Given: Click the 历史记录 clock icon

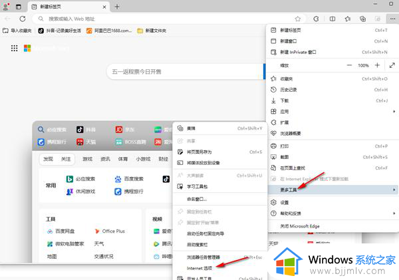Looking at the screenshot, I should click(273, 90).
